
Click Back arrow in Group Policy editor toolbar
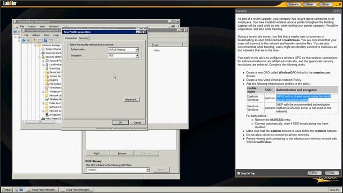pos(24,41)
